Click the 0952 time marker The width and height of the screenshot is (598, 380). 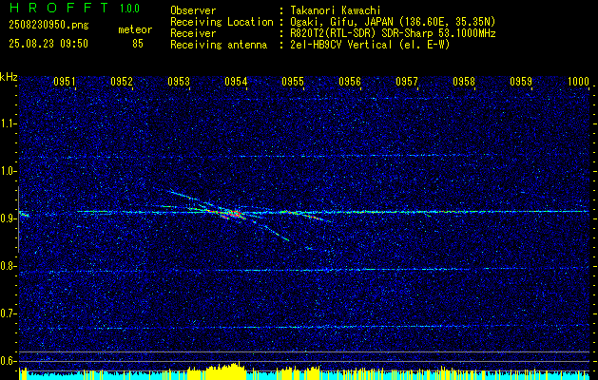point(122,81)
